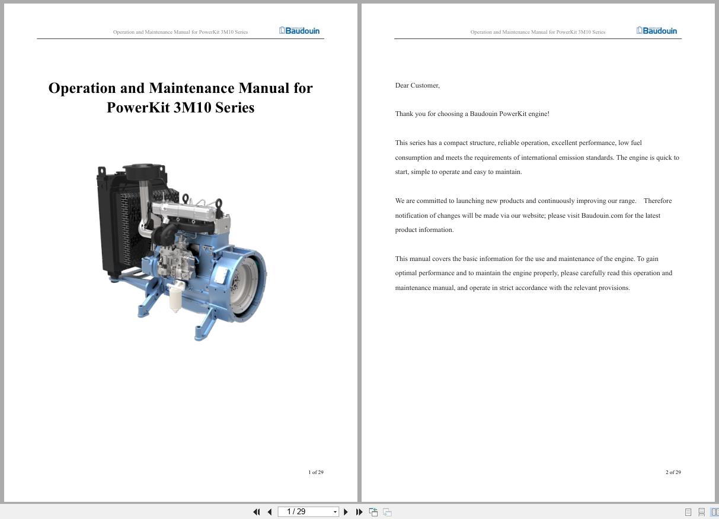
Task: Switch to single page view
Action: (688, 511)
